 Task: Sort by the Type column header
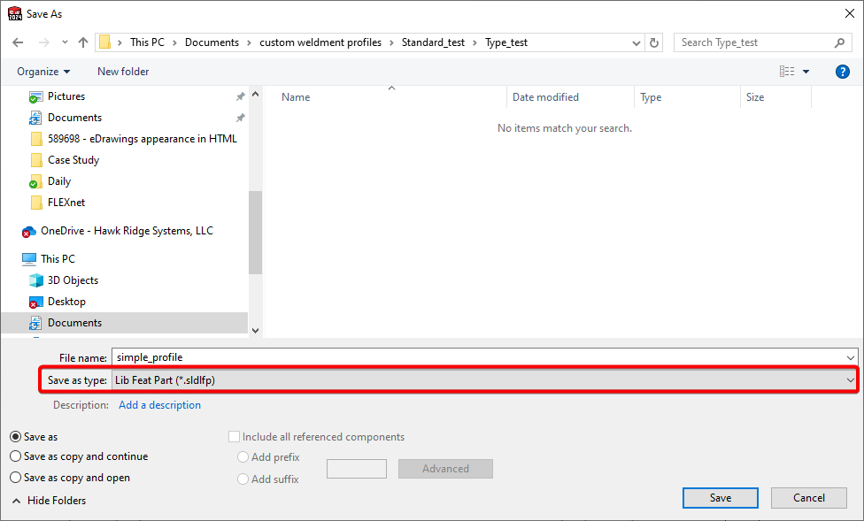[651, 97]
